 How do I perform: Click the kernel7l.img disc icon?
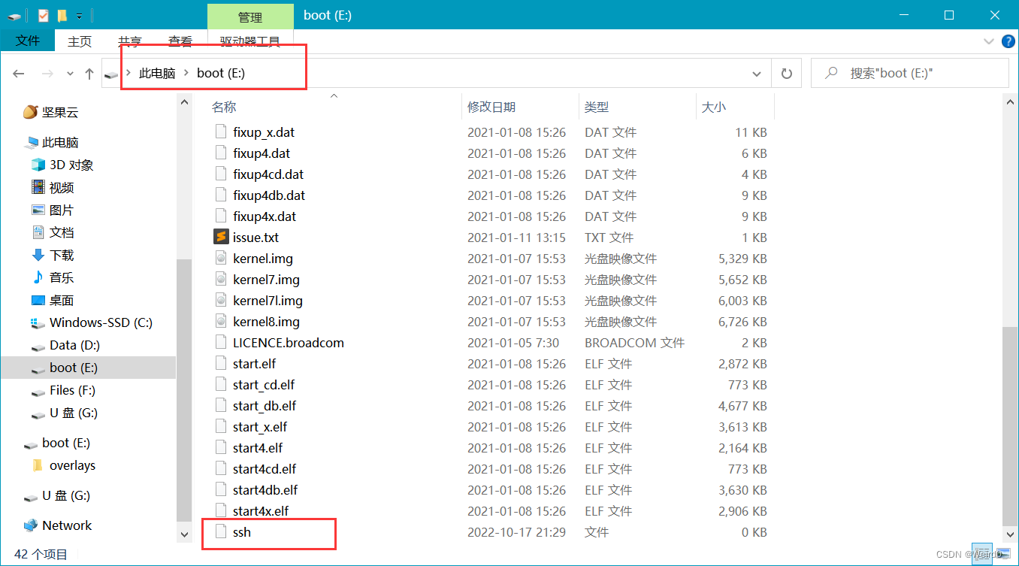(x=221, y=300)
